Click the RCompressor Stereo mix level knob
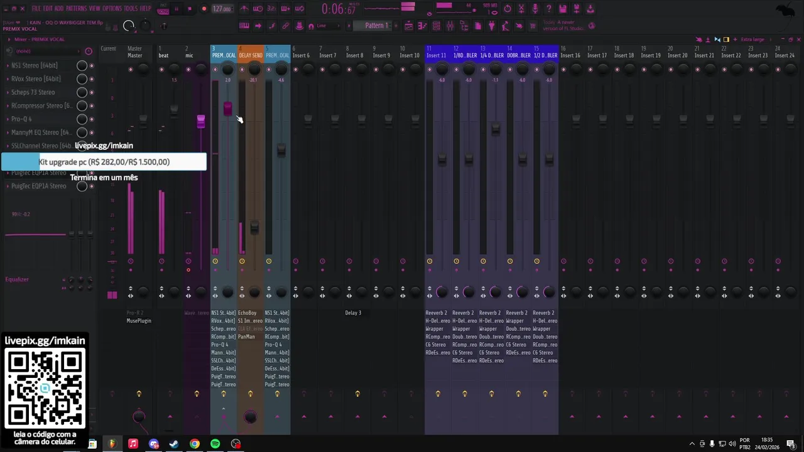 [x=82, y=106]
